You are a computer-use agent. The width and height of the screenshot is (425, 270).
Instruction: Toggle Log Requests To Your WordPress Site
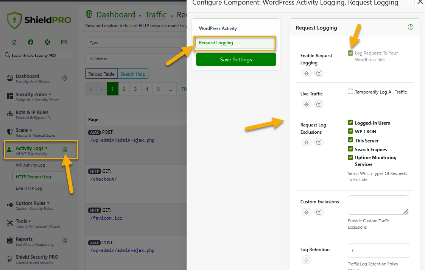350,53
